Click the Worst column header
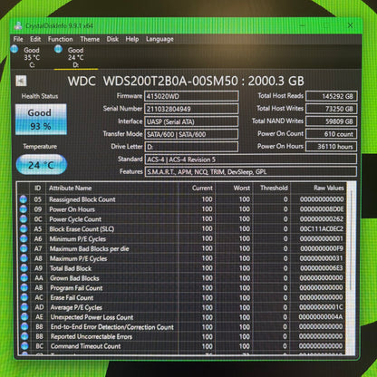 click(234, 188)
